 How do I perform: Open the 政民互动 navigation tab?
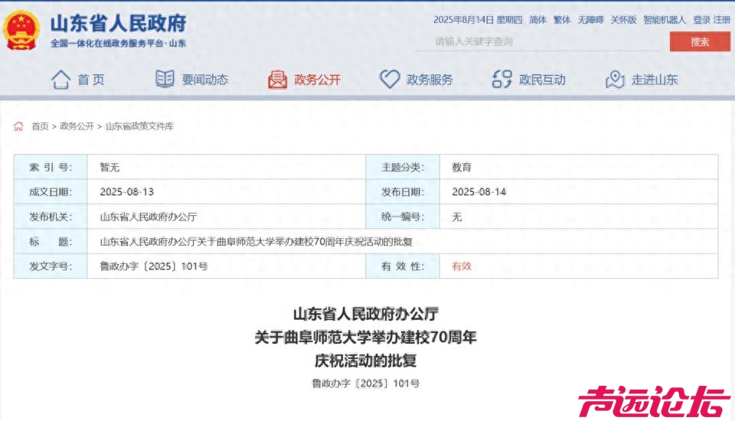click(x=542, y=80)
